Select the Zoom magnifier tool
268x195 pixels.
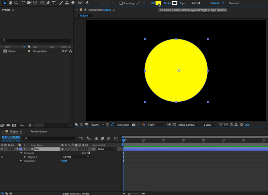point(16,3)
